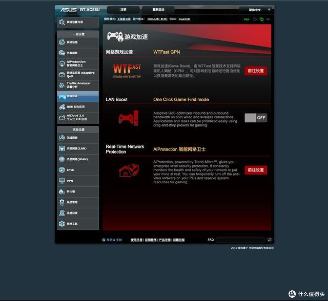The height and width of the screenshot is (301, 328).
Task: Click the 高级设置 sidebar section header
Action: pos(79,130)
